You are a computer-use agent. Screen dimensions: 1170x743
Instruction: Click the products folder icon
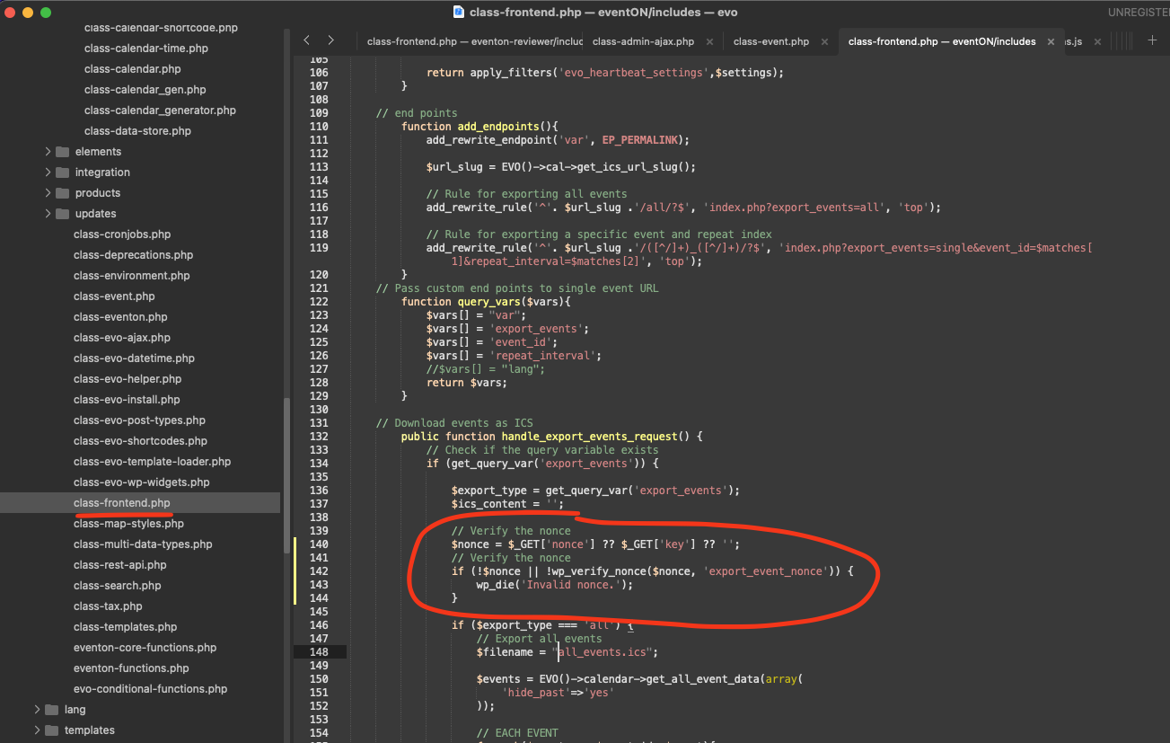pos(62,193)
